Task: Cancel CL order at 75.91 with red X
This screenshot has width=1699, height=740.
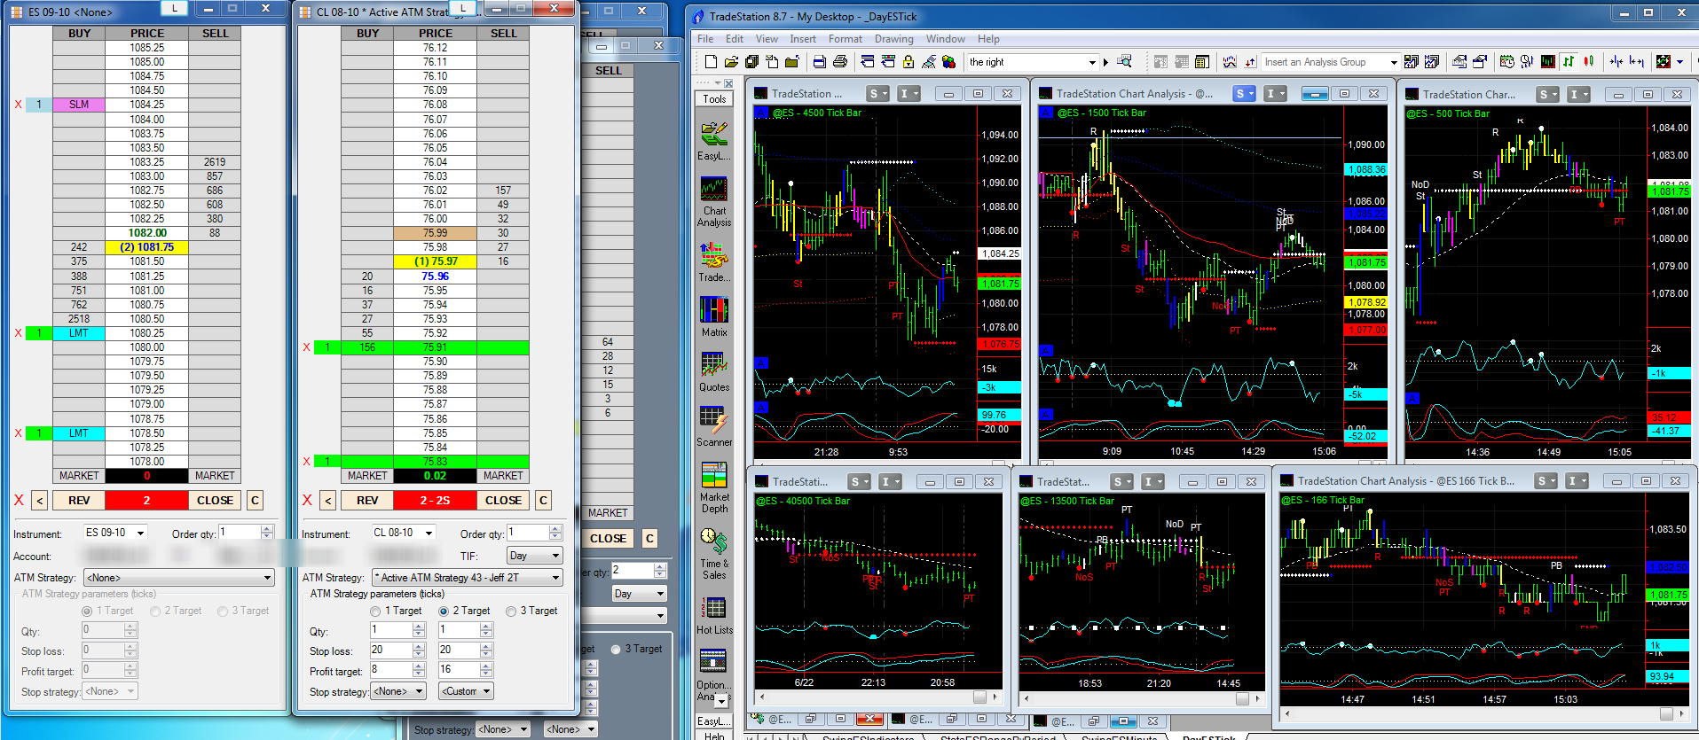Action: [x=307, y=347]
